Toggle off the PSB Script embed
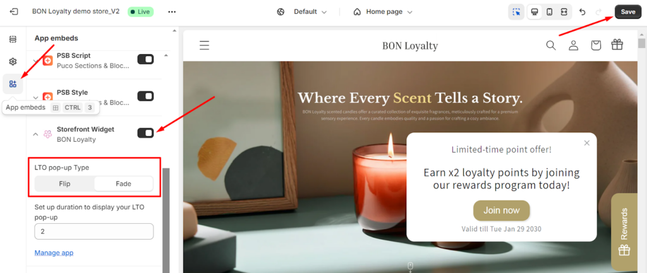This screenshot has width=647, height=273. (145, 59)
